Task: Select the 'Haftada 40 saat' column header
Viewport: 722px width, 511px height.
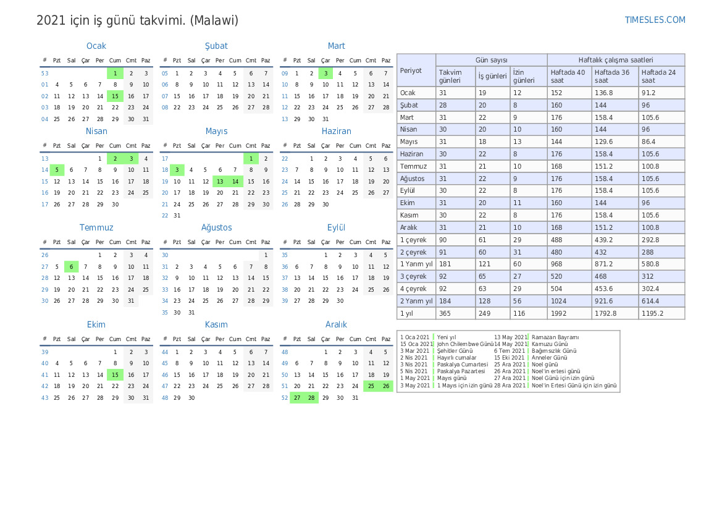Action: (568, 76)
